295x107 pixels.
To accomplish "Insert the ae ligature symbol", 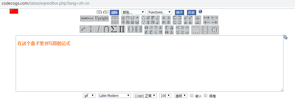I will pos(164,22).
